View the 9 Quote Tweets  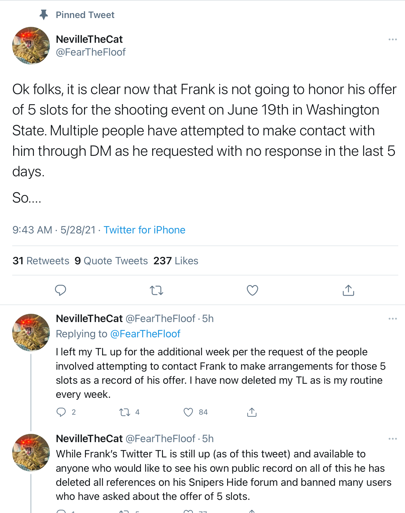[111, 261]
